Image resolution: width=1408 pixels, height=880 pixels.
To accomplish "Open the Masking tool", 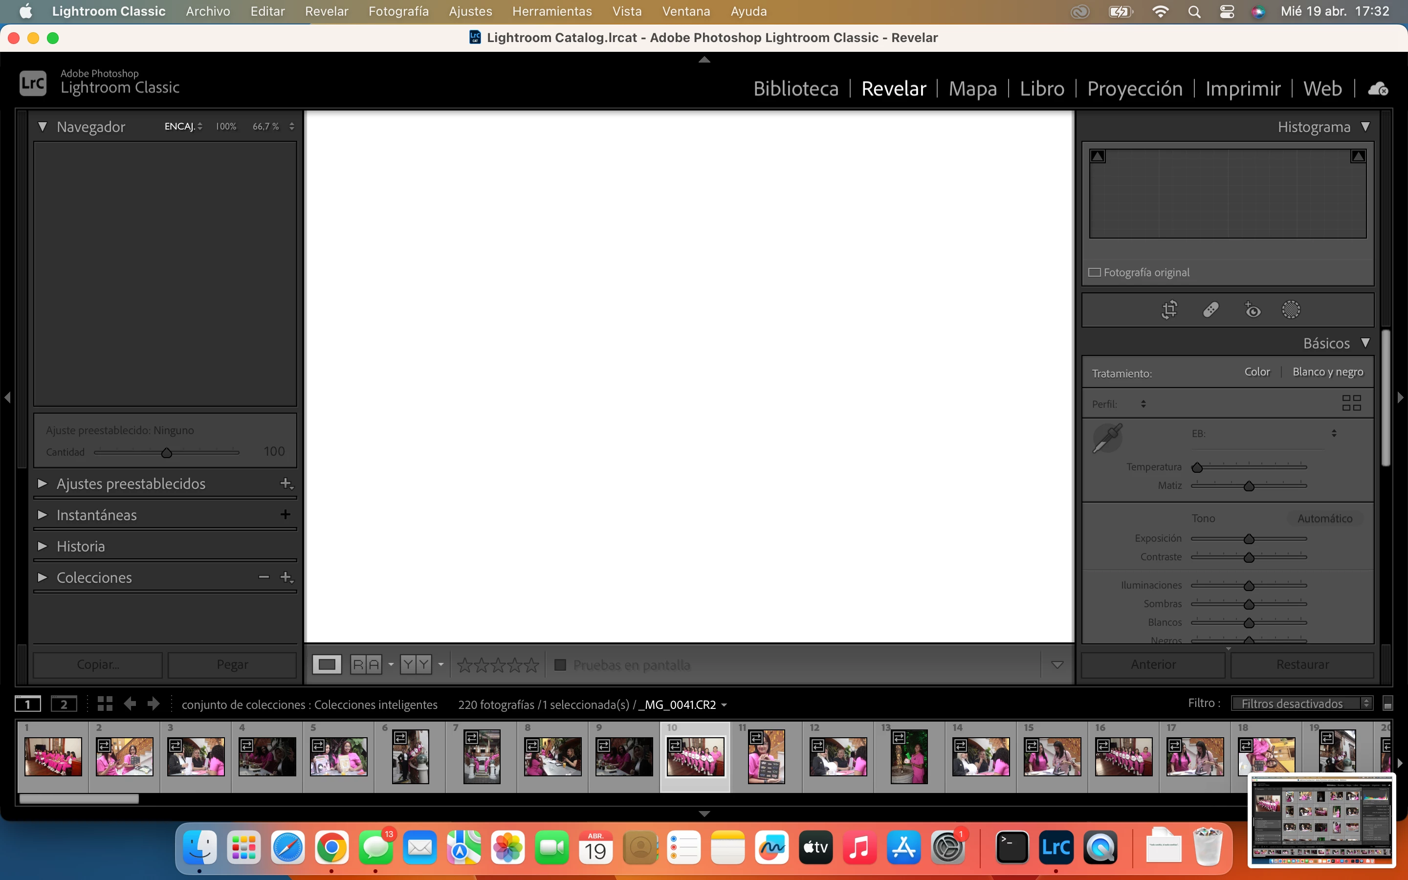I will pyautogui.click(x=1291, y=309).
